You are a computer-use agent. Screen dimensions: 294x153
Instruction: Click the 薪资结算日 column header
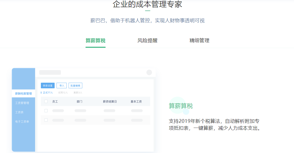(110, 101)
